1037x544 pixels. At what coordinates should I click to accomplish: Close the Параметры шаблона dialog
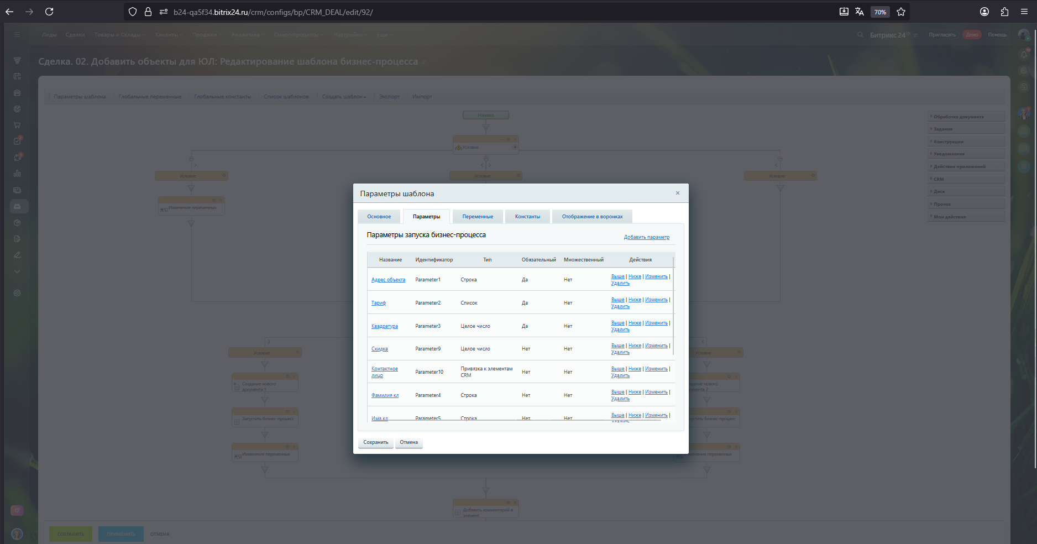(x=678, y=193)
